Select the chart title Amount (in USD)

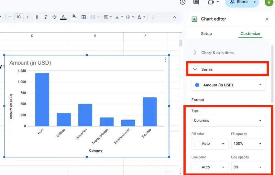30,63
